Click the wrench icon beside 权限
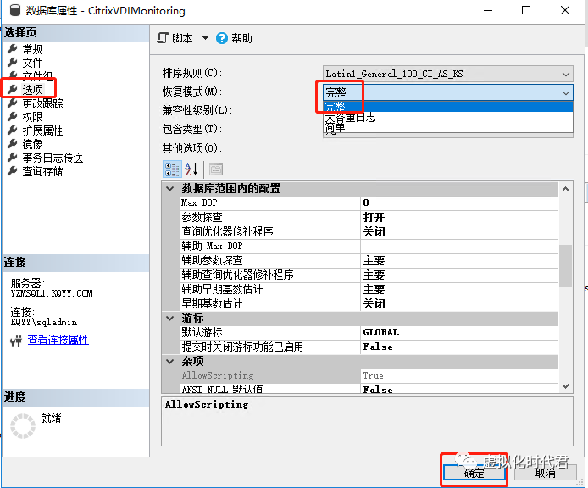Screen dimensions: 588x488 pos(13,117)
